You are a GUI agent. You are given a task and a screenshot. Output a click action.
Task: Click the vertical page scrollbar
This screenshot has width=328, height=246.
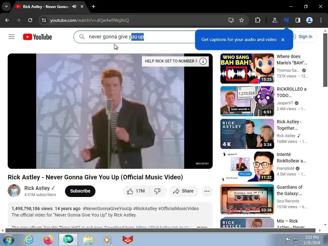tap(325, 60)
